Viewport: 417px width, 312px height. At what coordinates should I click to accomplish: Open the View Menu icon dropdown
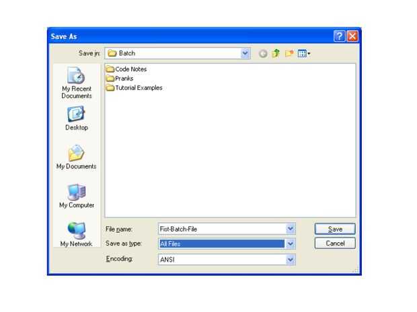(x=304, y=54)
